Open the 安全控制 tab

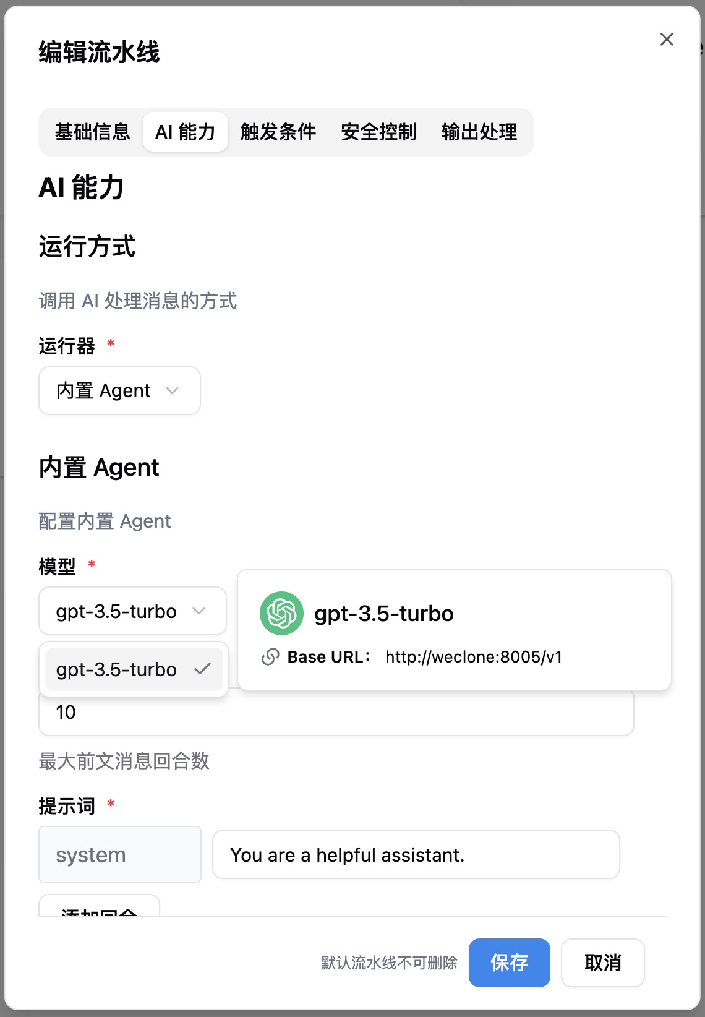coord(378,132)
